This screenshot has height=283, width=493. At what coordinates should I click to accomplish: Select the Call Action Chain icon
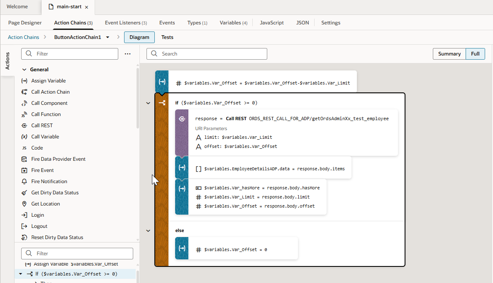tap(24, 92)
